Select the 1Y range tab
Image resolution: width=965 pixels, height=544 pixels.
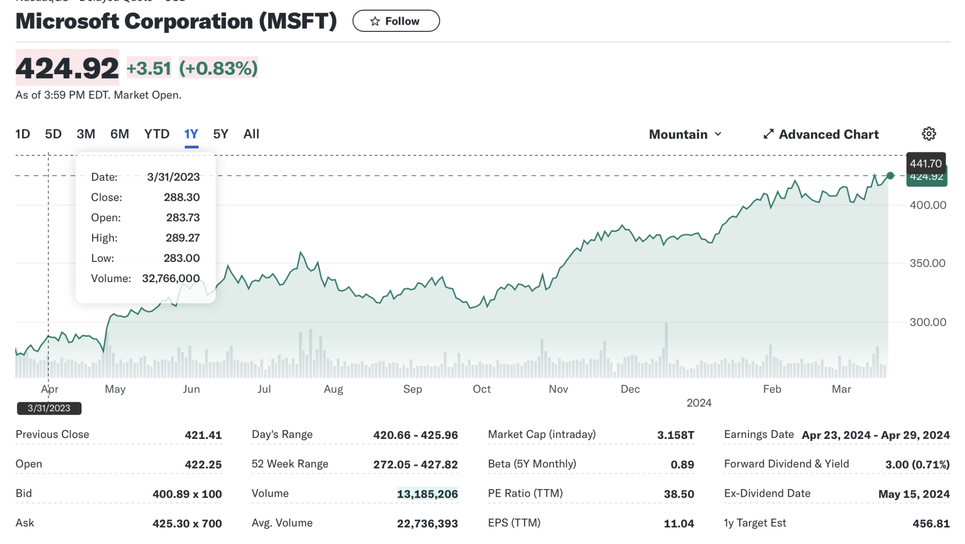(191, 134)
